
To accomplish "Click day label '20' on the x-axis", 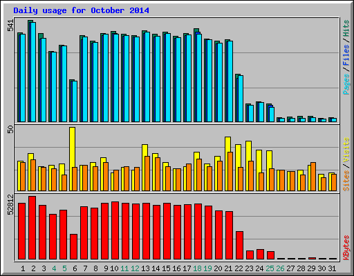I will (x=218, y=268).
